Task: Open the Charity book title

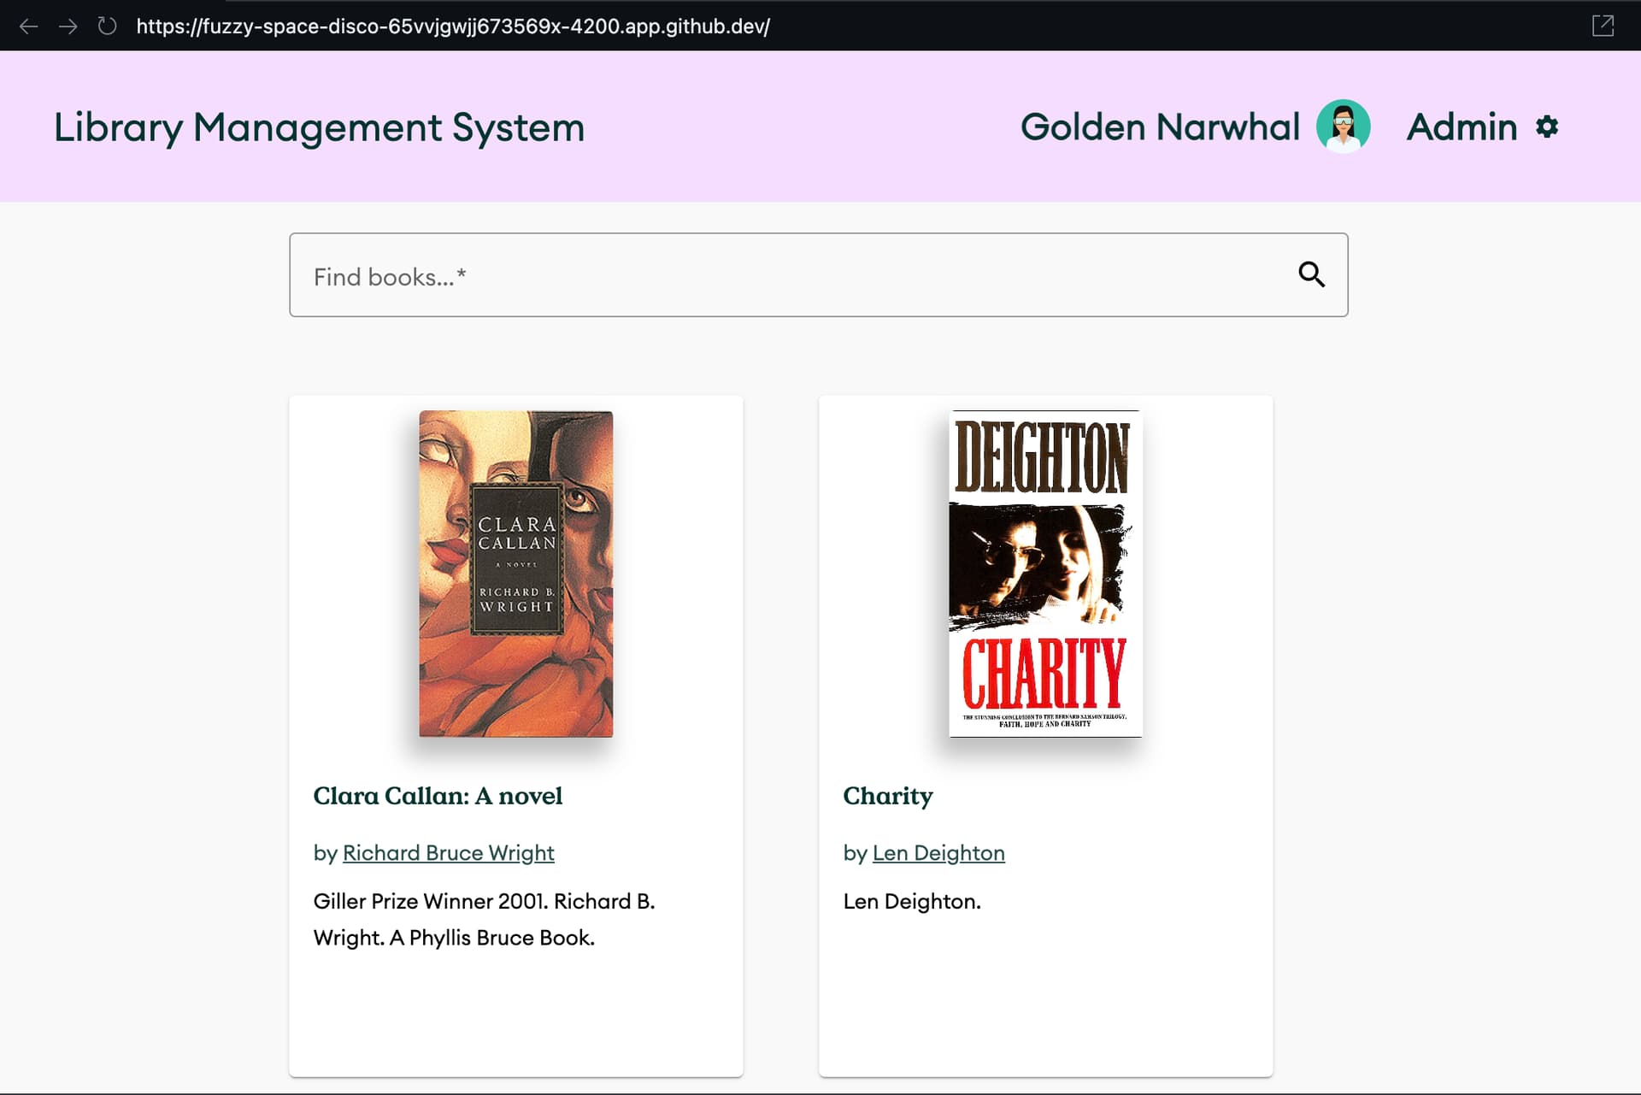Action: [x=887, y=796]
